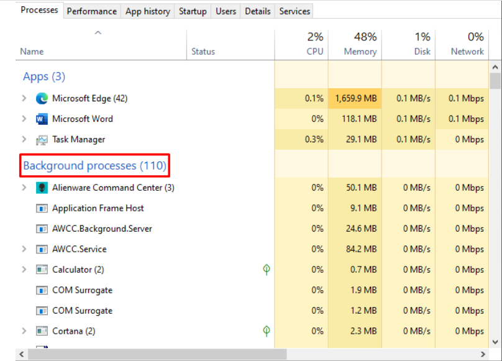Sort processes by Disk usage

409,45
